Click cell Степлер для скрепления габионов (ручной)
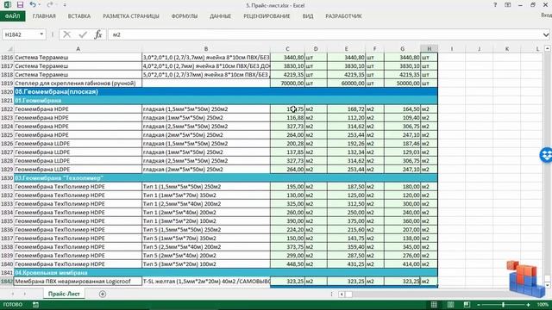The image size is (552, 310). pyautogui.click(x=78, y=84)
